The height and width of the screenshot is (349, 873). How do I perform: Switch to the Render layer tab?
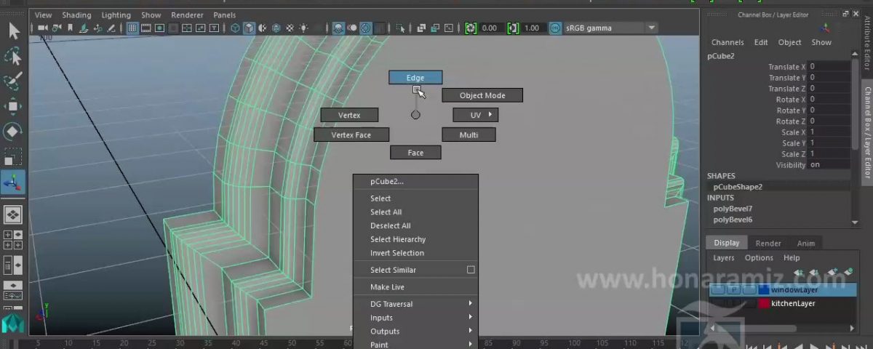click(768, 244)
